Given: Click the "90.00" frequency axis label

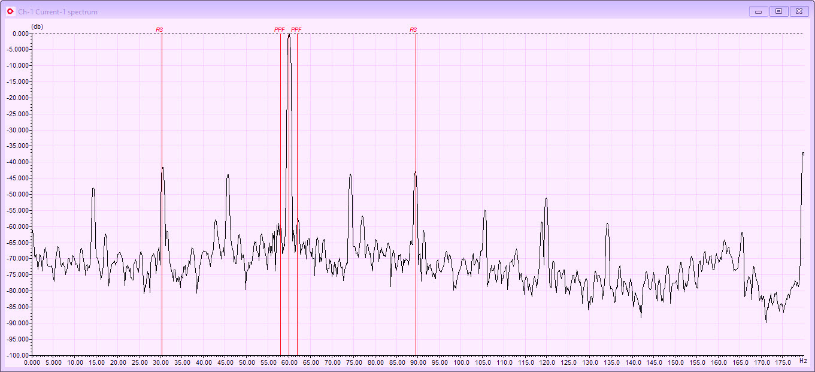Looking at the screenshot, I should coord(418,362).
